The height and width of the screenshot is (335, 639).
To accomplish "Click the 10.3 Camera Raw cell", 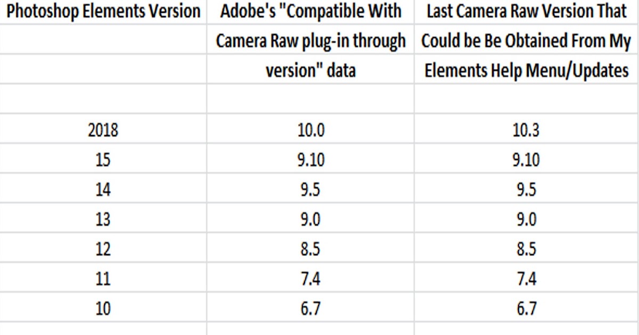I will (x=526, y=130).
